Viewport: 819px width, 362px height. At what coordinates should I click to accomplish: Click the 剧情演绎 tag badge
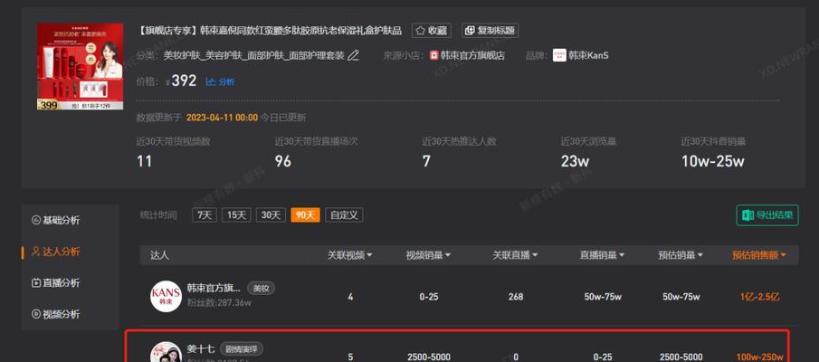pos(242,348)
